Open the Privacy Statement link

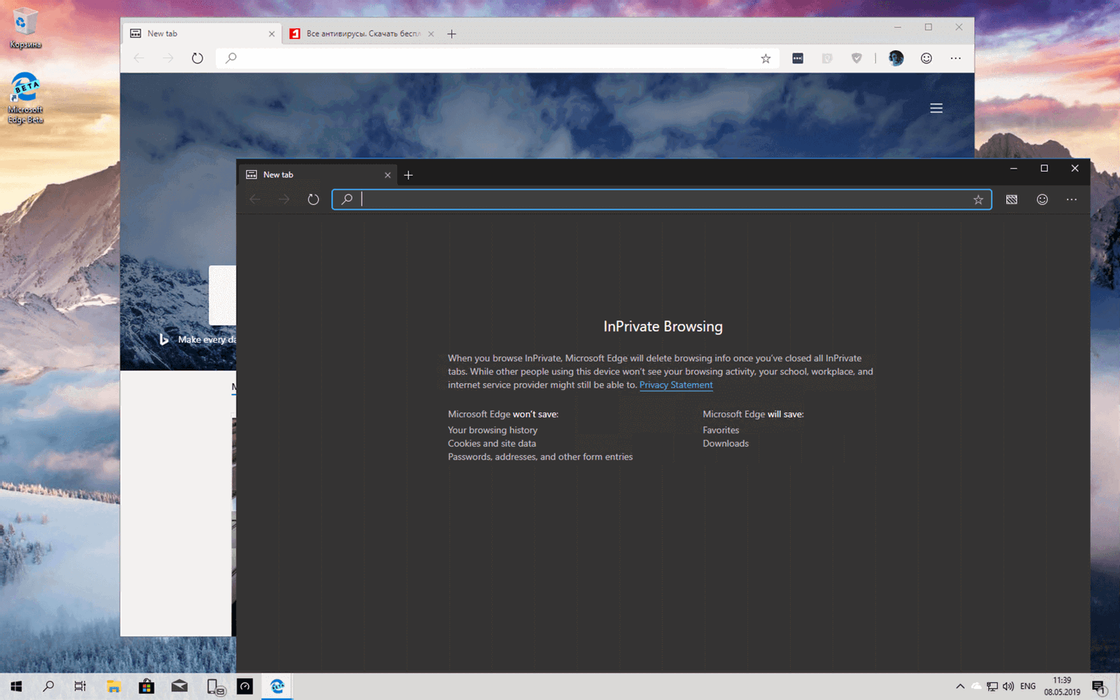pyautogui.click(x=676, y=385)
